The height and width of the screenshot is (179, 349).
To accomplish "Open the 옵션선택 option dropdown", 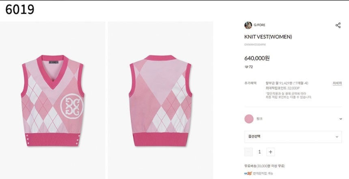I will click(293, 137).
